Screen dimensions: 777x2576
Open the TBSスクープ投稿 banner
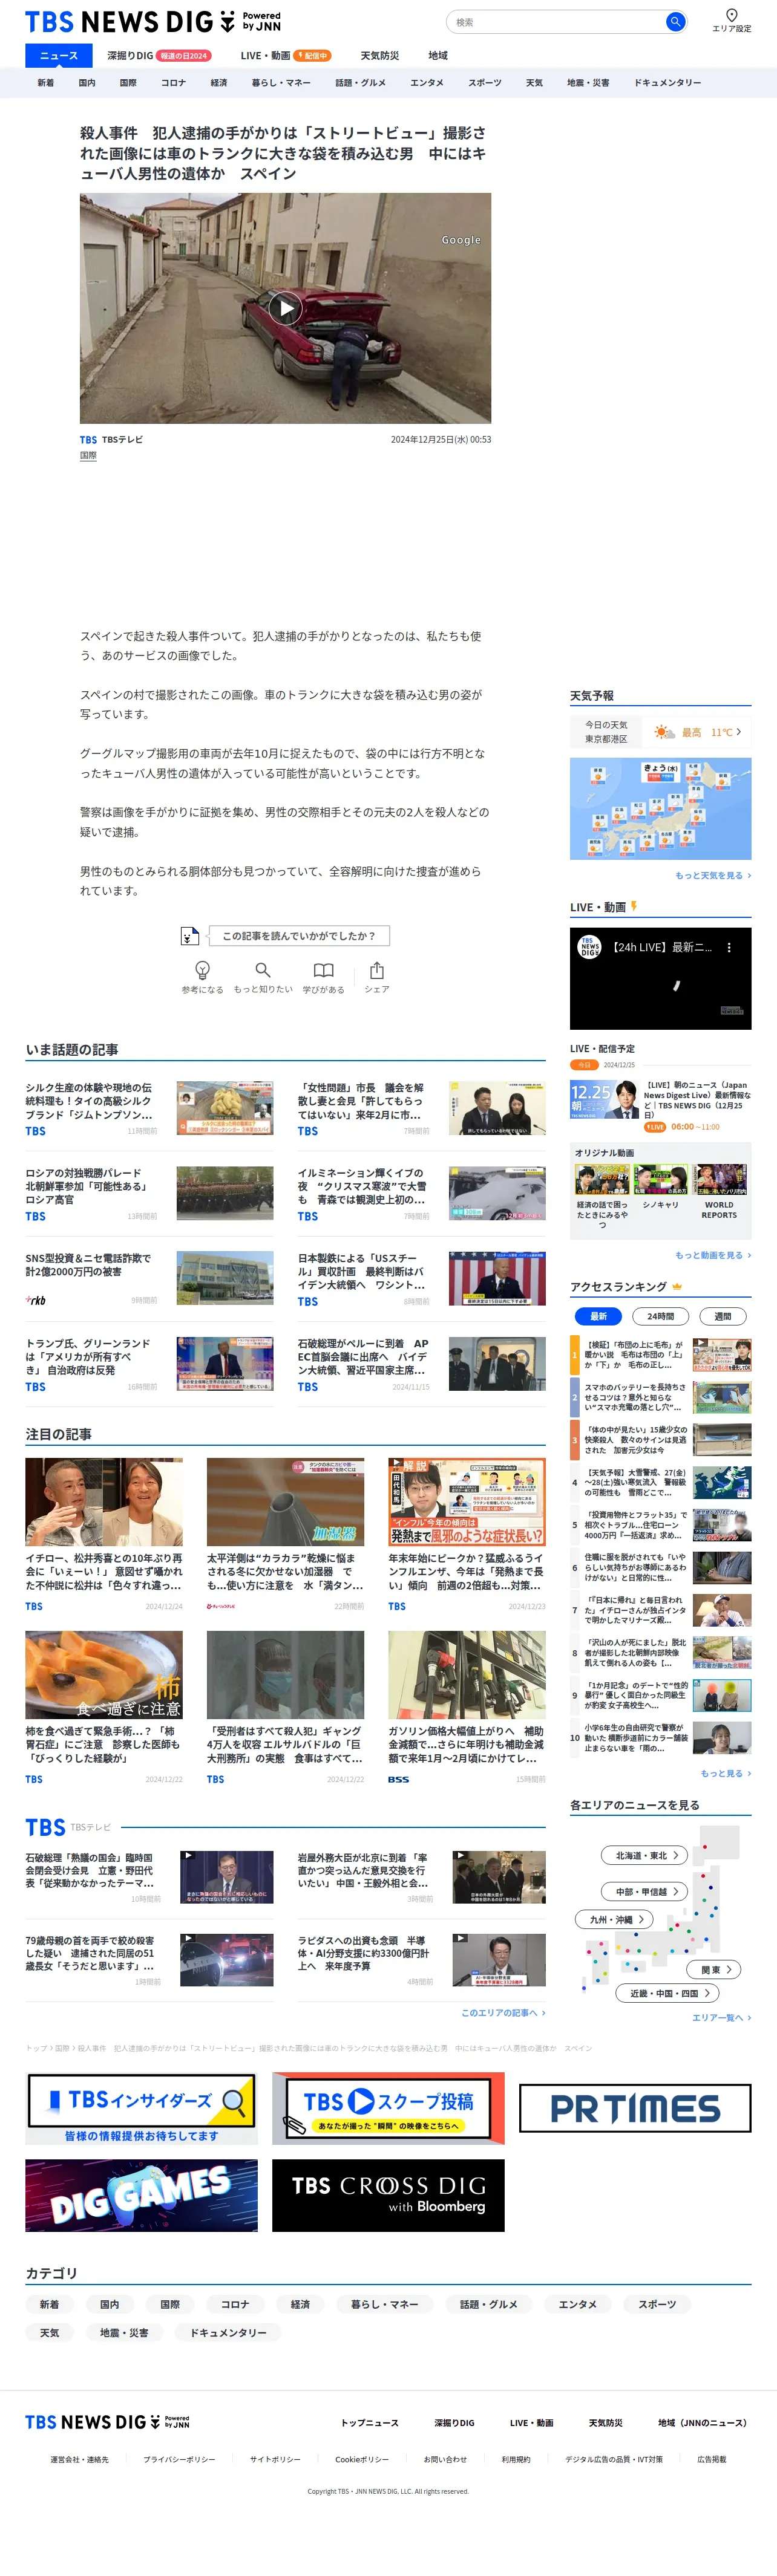coord(388,2108)
